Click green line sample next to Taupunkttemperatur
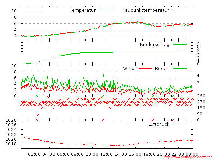 180,10
